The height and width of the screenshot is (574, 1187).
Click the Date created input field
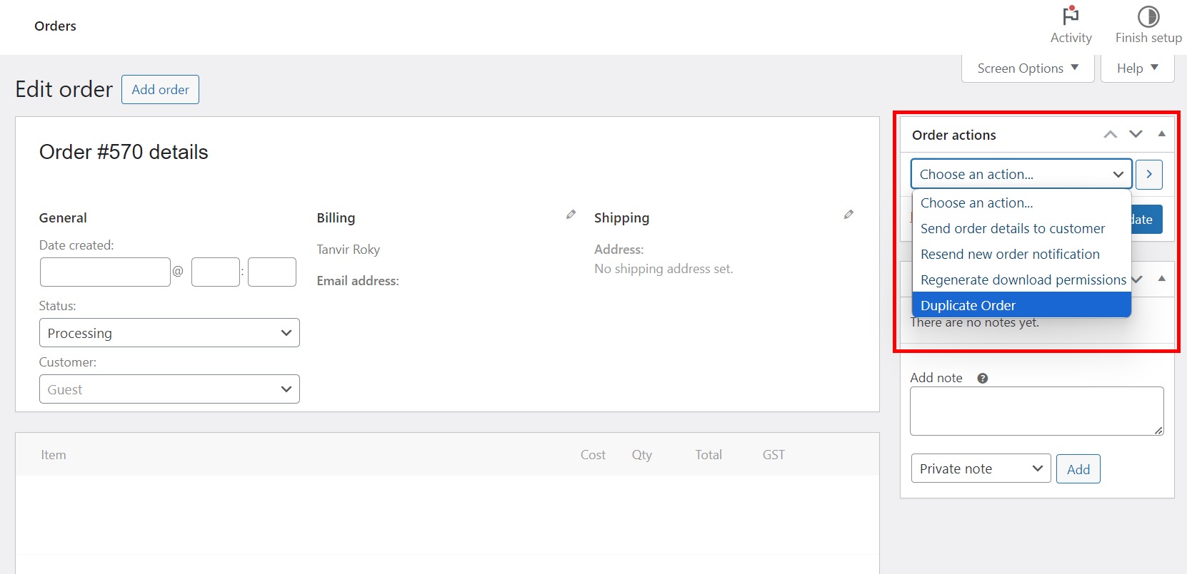click(x=105, y=272)
